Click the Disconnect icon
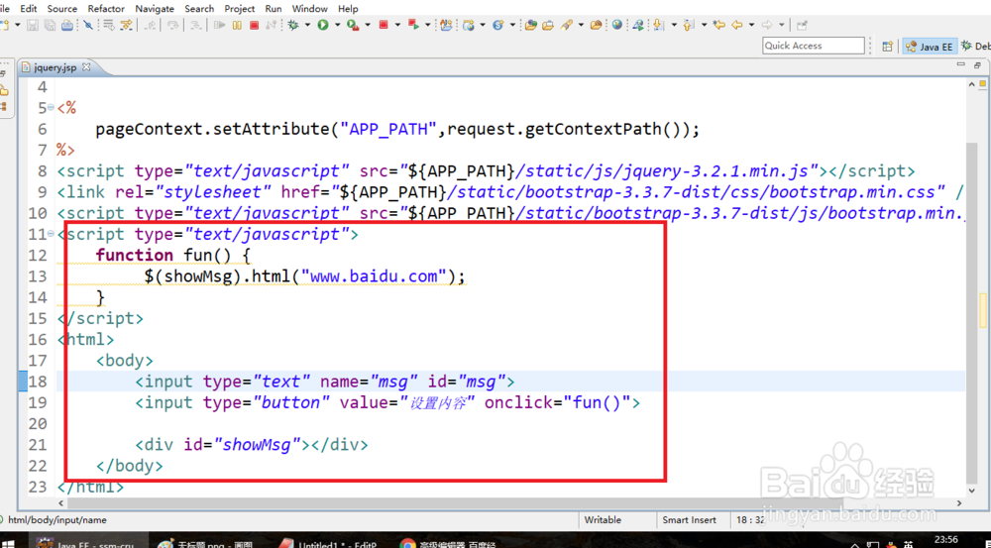Screen dimensions: 991x548 [272, 26]
